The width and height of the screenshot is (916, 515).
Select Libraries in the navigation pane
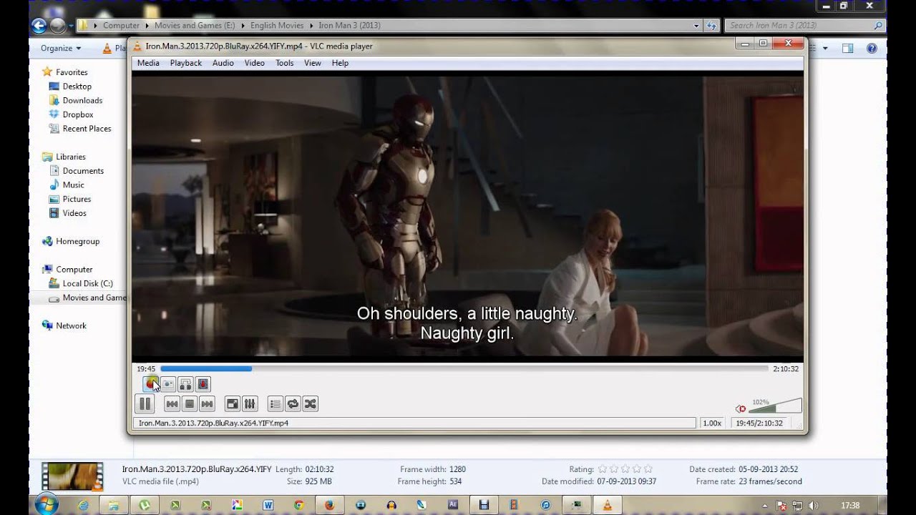click(x=64, y=157)
